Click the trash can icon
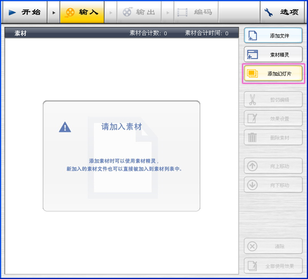Viewport: 308px width, 279px height. click(x=252, y=137)
